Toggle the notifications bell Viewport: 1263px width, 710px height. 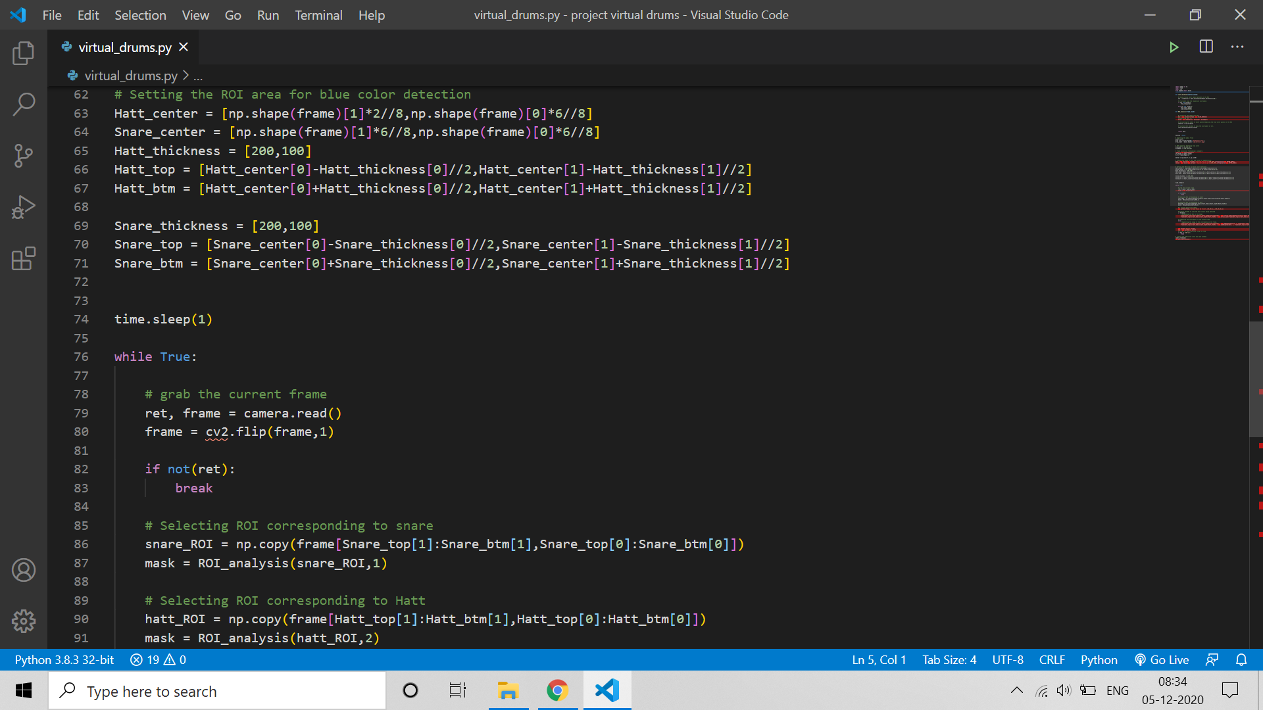(x=1242, y=660)
